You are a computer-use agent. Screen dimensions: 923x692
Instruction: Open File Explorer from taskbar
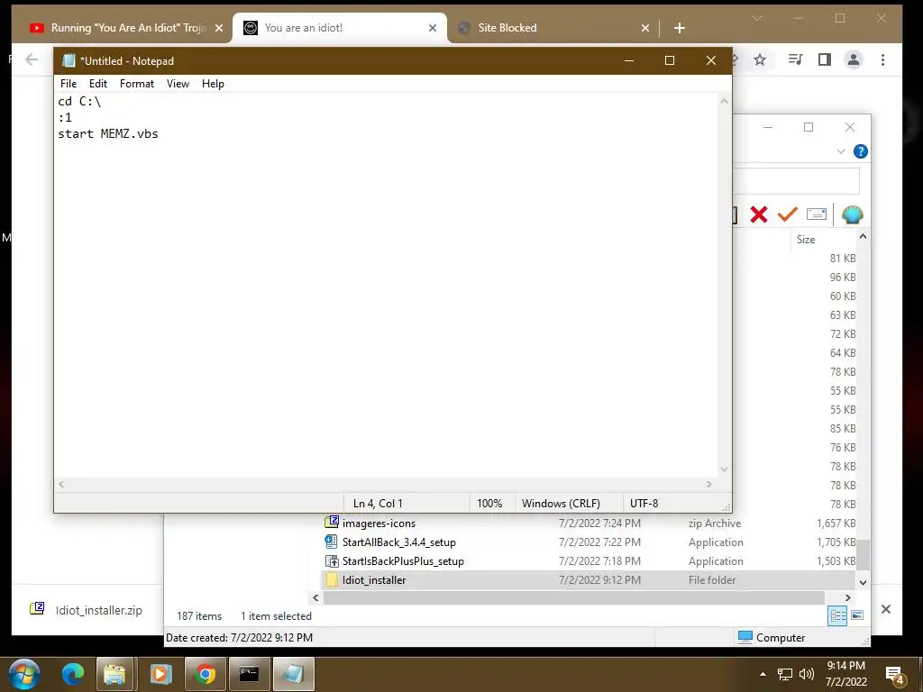114,674
